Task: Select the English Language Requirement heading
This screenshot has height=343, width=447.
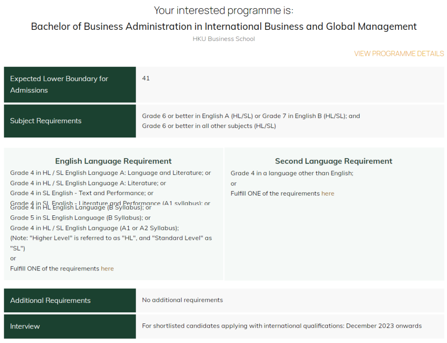Action: click(x=113, y=161)
